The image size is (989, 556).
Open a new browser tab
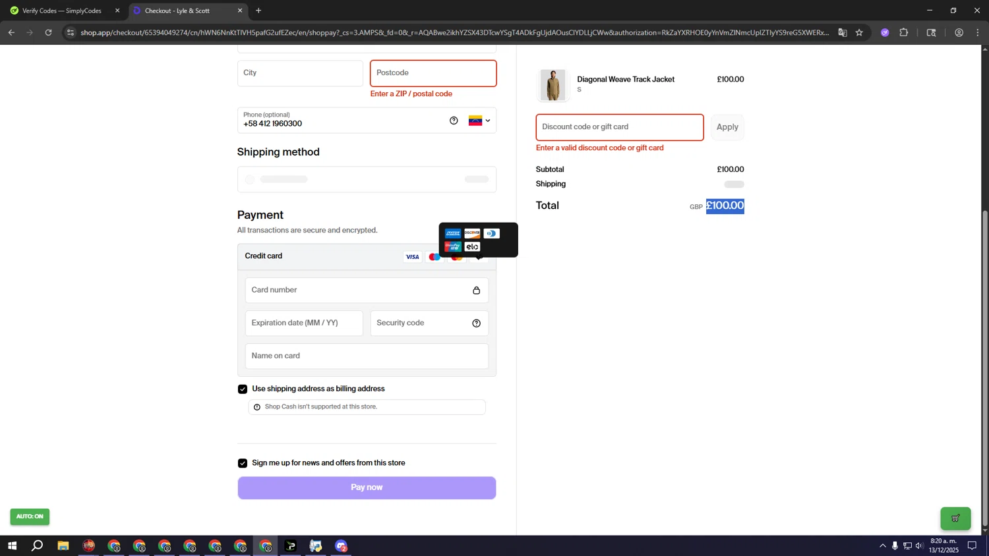click(x=258, y=11)
